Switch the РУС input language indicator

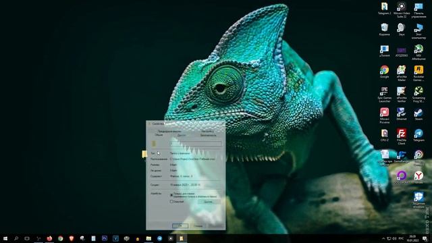[x=401, y=238]
